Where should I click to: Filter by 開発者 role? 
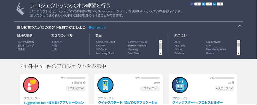[21, 49]
